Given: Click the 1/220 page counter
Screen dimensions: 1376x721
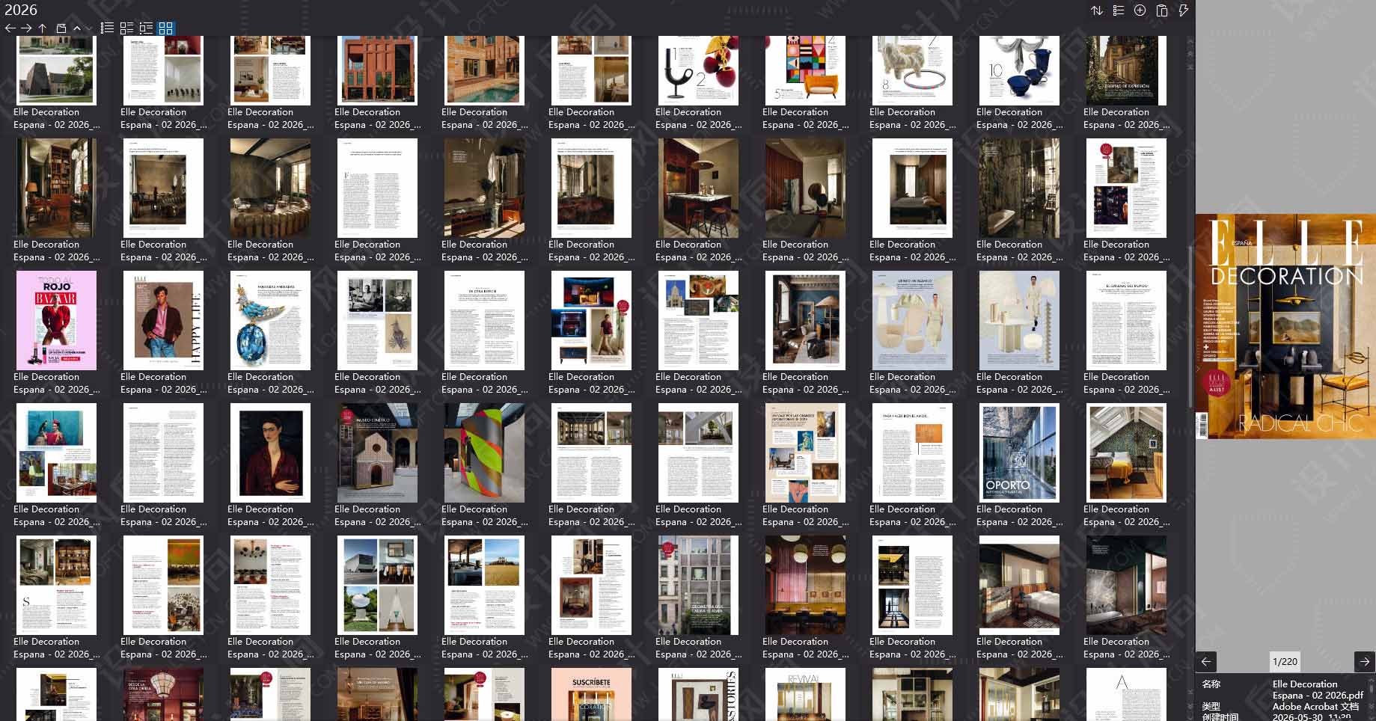Looking at the screenshot, I should (x=1285, y=661).
